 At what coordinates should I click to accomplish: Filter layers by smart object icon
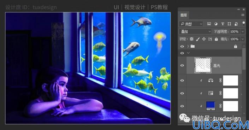click(236, 24)
